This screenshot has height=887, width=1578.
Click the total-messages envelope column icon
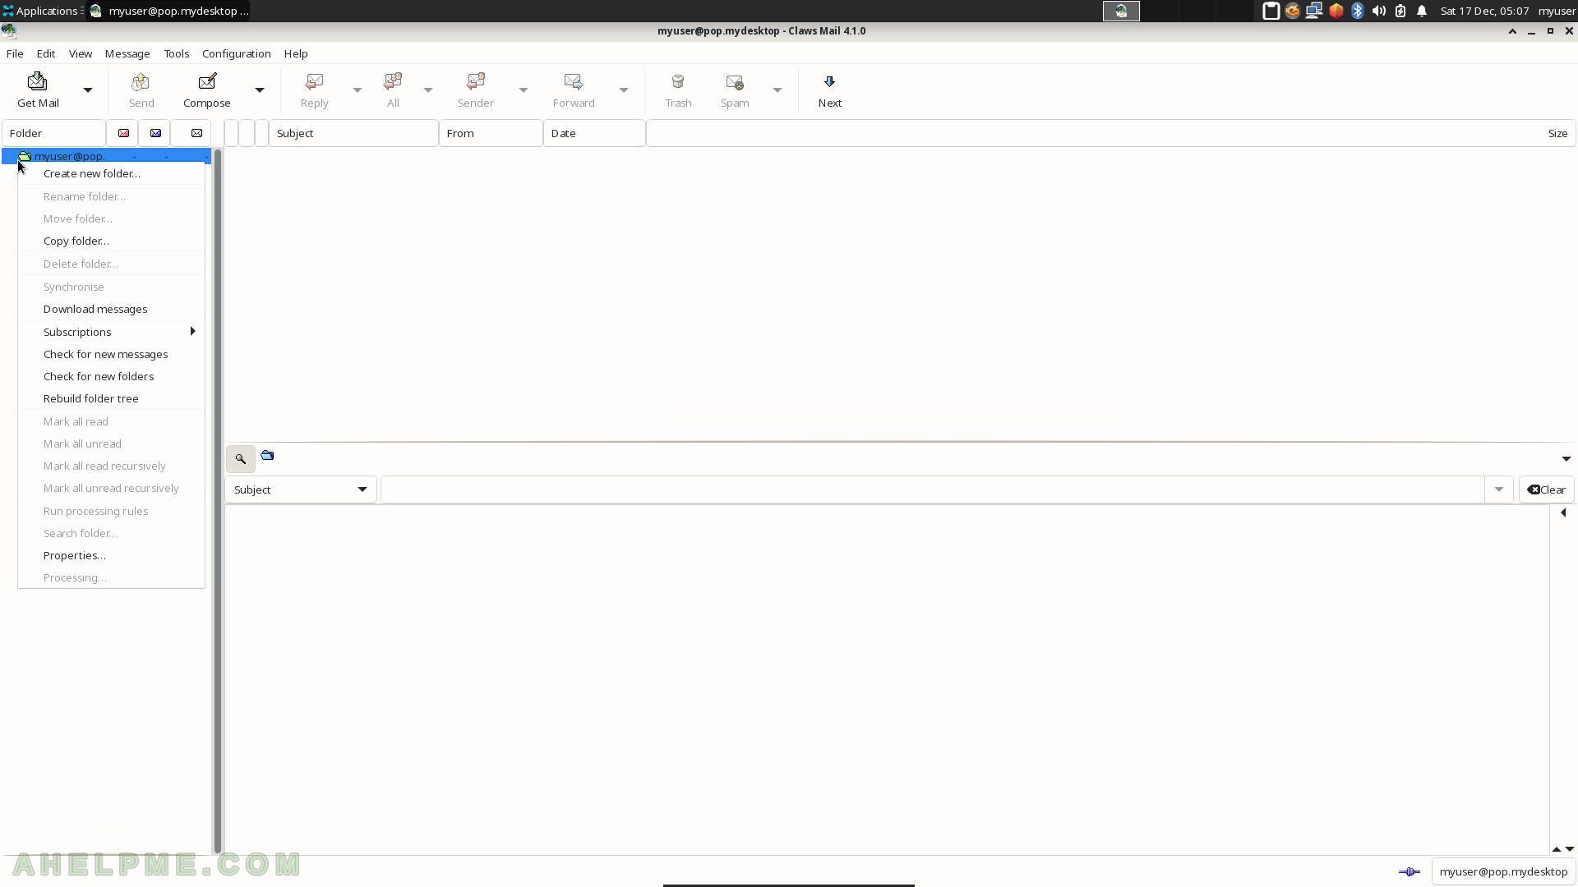pos(196,133)
